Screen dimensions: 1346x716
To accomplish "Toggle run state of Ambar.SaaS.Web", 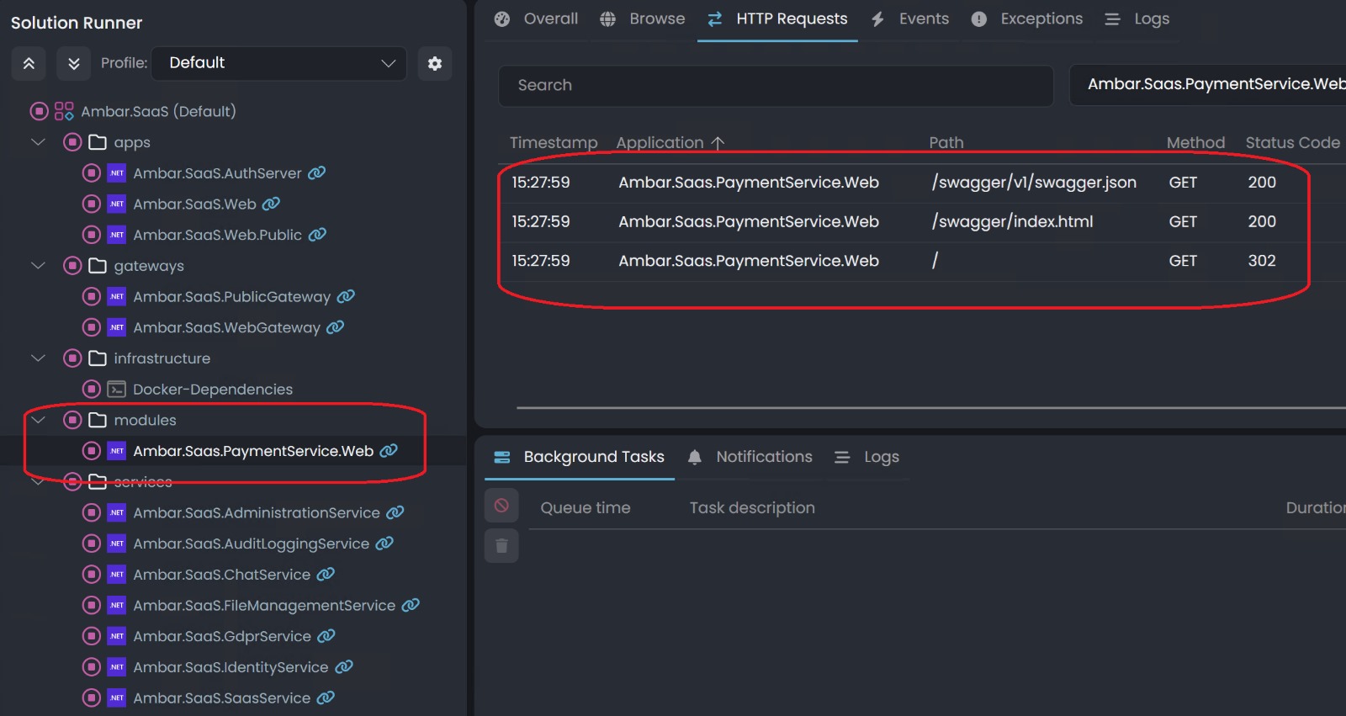I will [92, 204].
